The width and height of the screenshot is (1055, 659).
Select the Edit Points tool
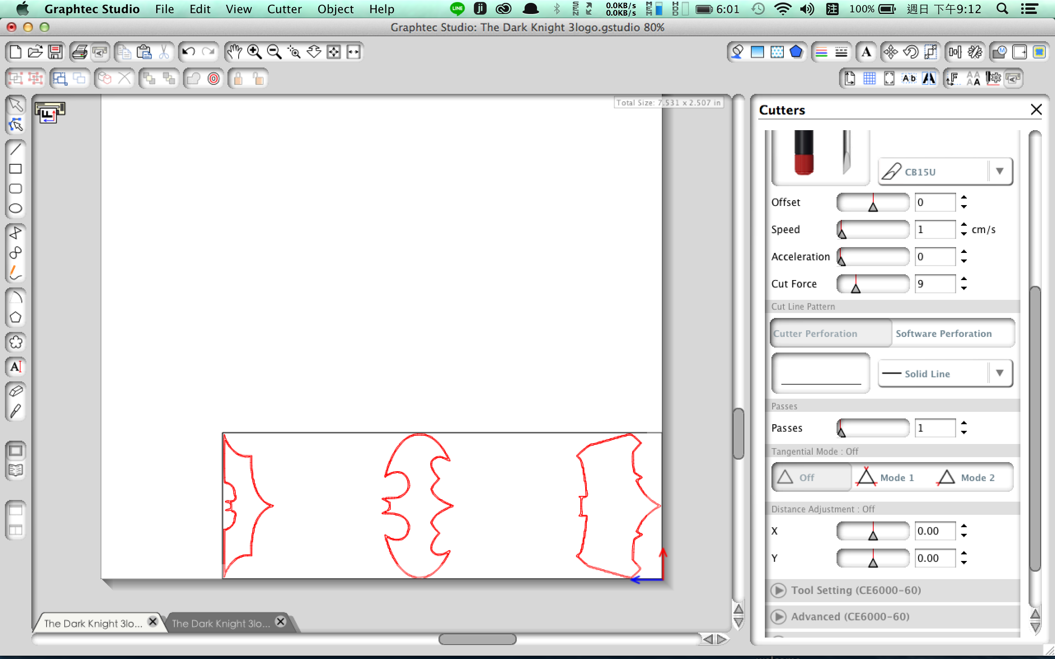click(16, 125)
